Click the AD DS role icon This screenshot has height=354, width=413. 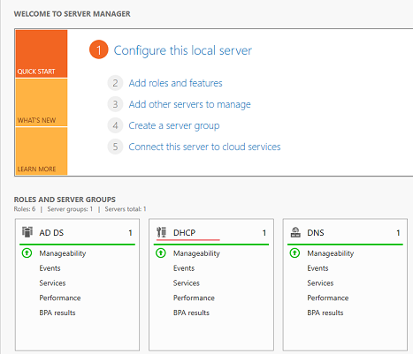click(x=27, y=232)
